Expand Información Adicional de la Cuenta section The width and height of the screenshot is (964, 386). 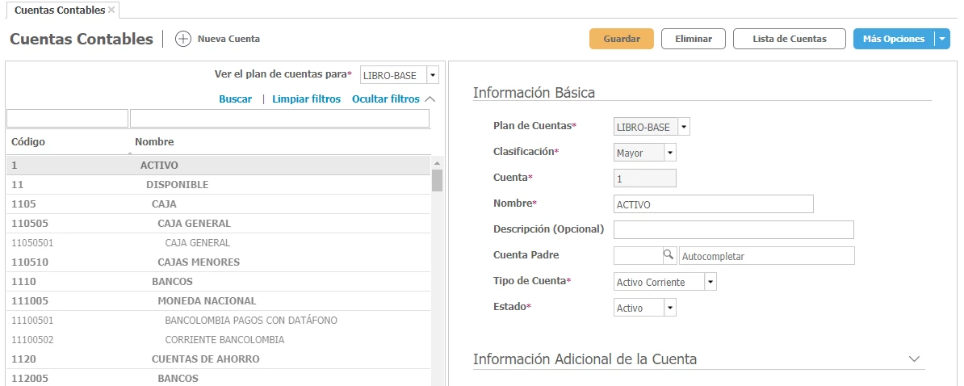tap(914, 359)
